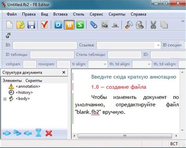Switch to the Элементы tab
This screenshot has height=148, width=186.
click(12, 80)
